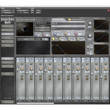Open the Map Converter page
110x110 pixels.
pos(7,42)
